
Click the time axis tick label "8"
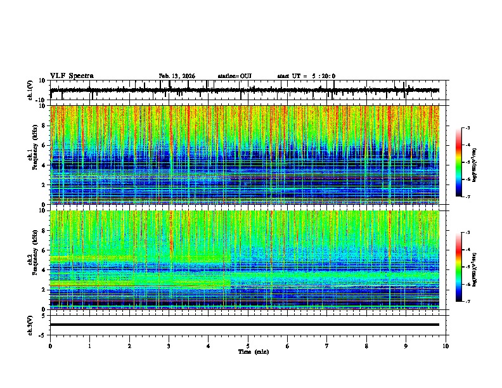tap(366, 346)
